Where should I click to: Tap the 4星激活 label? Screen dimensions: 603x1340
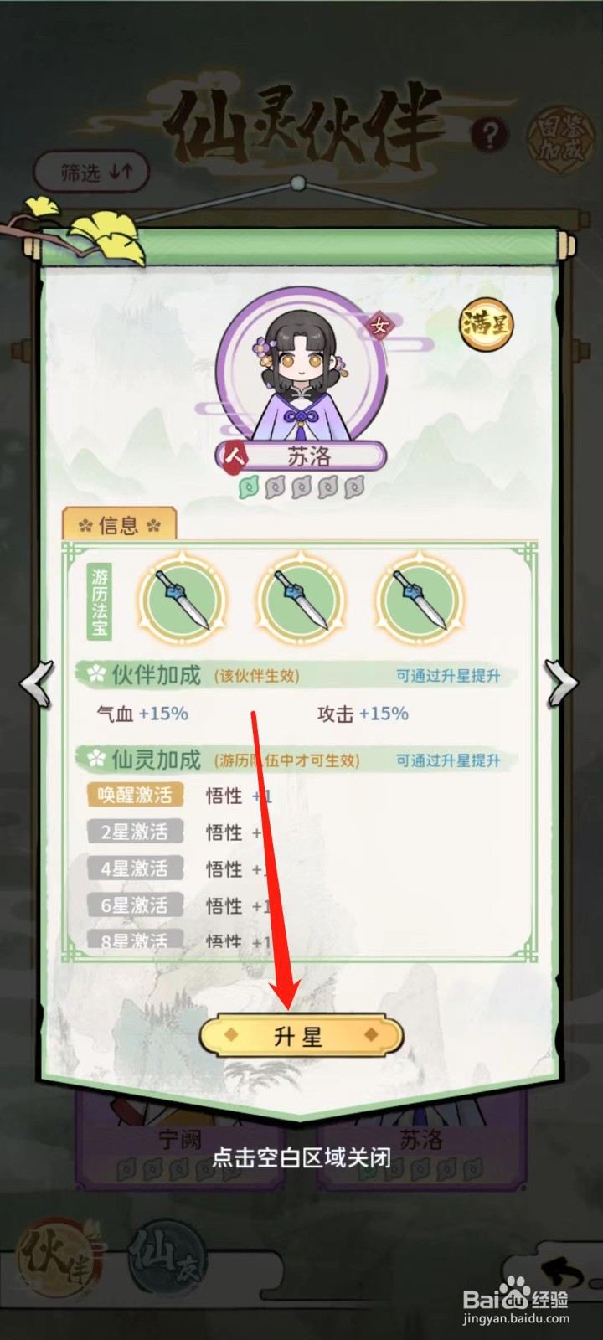click(135, 868)
